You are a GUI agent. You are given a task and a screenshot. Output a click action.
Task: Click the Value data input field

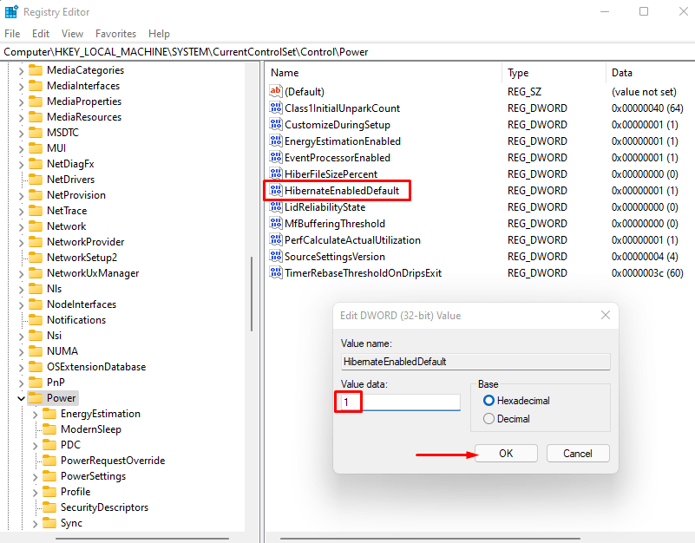pyautogui.click(x=400, y=402)
